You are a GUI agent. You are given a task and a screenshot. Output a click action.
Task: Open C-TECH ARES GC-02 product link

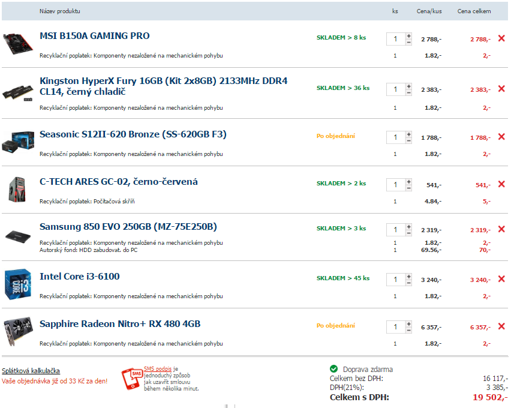coord(119,182)
